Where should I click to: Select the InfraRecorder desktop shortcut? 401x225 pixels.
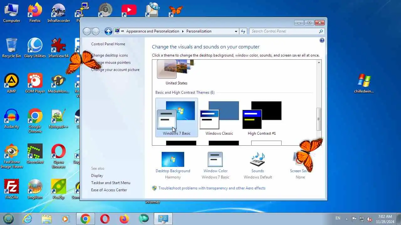tap(59, 13)
